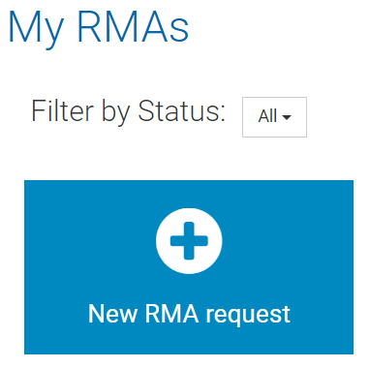Click the word 'request' on blue tile
This screenshot has height=368, width=370.
248,315
